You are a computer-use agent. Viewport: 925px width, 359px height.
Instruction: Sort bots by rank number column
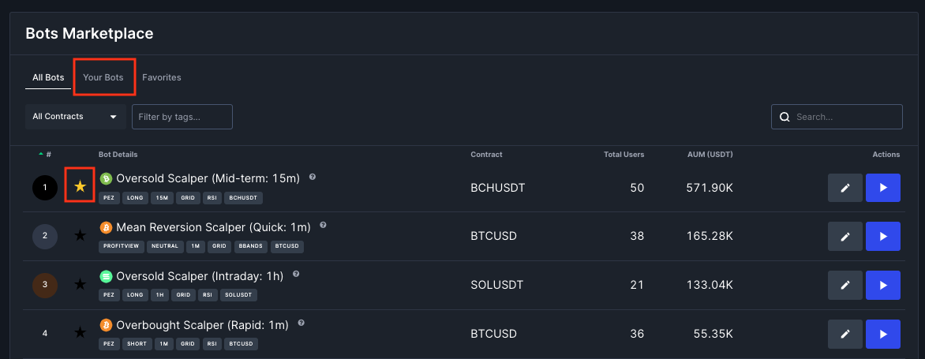tap(46, 155)
